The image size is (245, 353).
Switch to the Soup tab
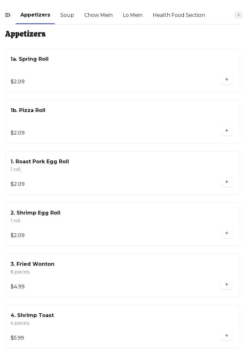click(67, 15)
